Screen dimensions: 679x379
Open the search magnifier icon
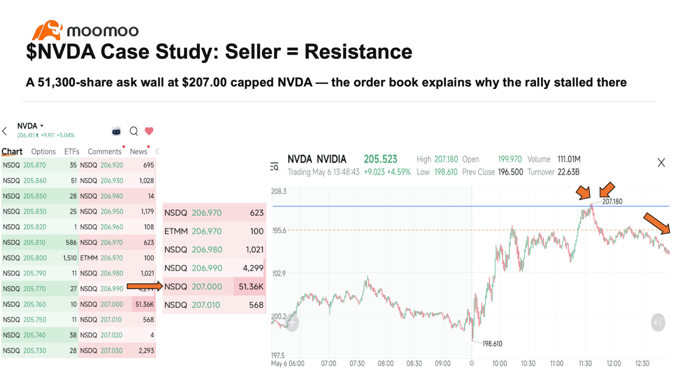[x=134, y=131]
